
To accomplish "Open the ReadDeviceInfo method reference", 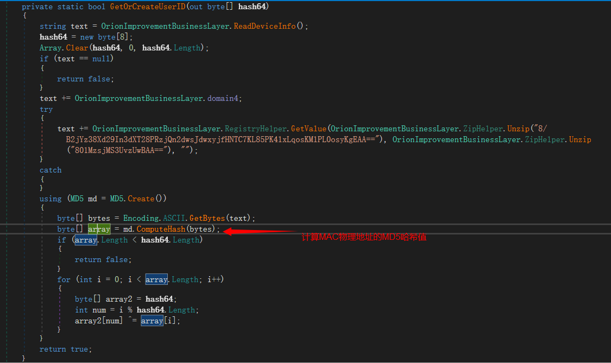I will click(x=264, y=26).
